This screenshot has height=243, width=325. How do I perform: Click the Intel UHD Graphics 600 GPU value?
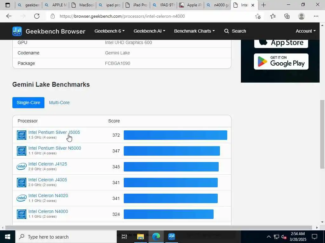(128, 42)
